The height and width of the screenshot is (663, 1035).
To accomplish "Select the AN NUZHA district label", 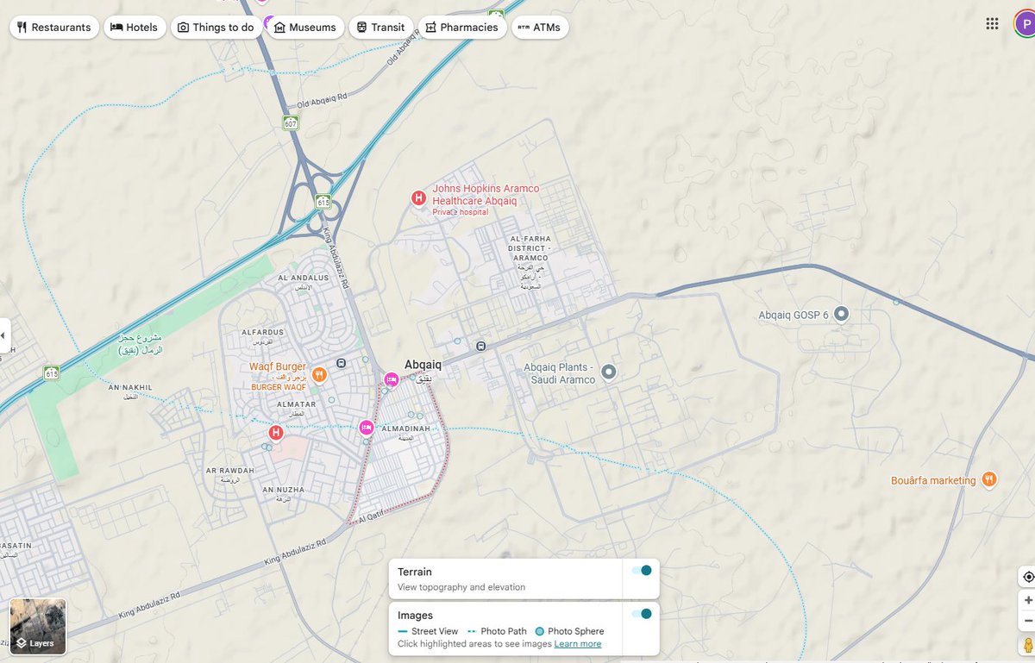I will point(284,490).
